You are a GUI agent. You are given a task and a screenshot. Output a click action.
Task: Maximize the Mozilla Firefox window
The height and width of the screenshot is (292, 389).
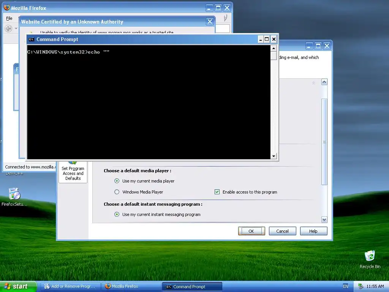click(x=218, y=8)
